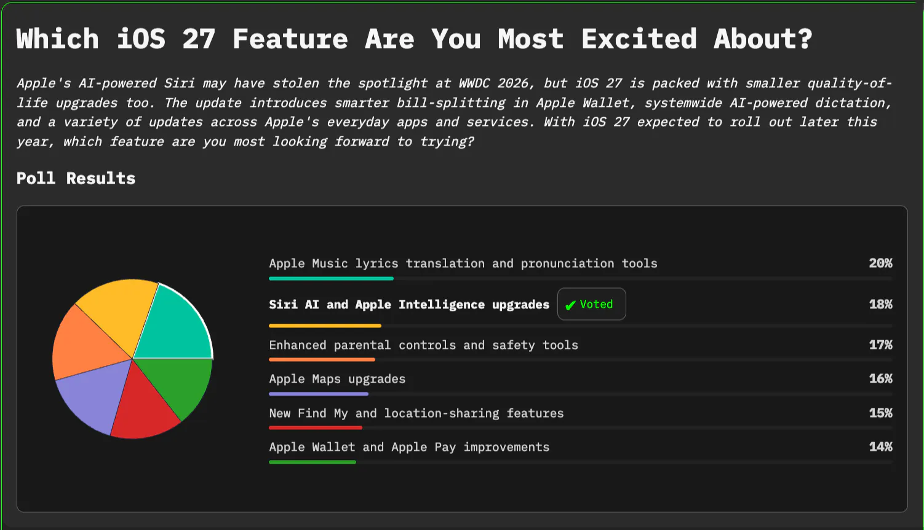
Task: Click the purple Apple Maps progress bar
Action: pyautogui.click(x=319, y=394)
